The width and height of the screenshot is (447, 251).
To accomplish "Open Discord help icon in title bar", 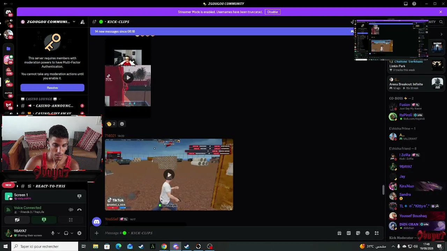I will (x=414, y=4).
